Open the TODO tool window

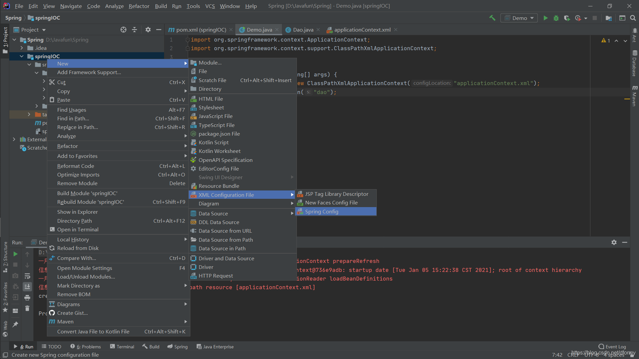(51, 347)
